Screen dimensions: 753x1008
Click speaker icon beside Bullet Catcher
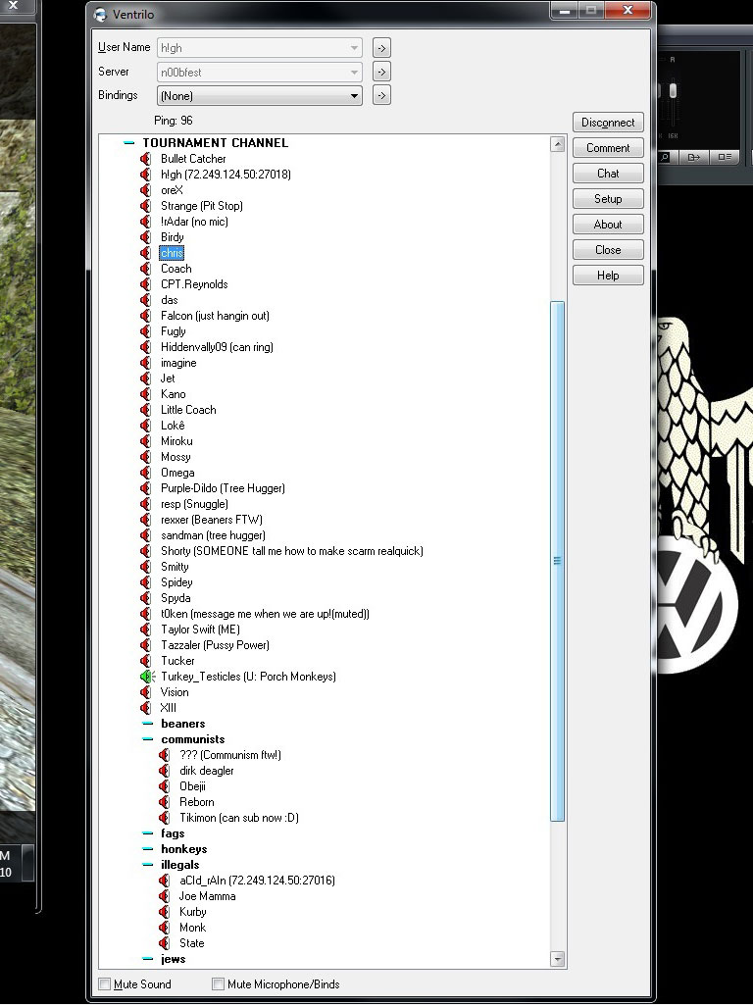pyautogui.click(x=146, y=159)
